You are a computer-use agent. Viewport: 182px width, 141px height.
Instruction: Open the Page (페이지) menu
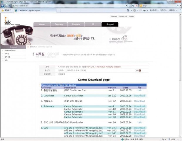pos(154,11)
